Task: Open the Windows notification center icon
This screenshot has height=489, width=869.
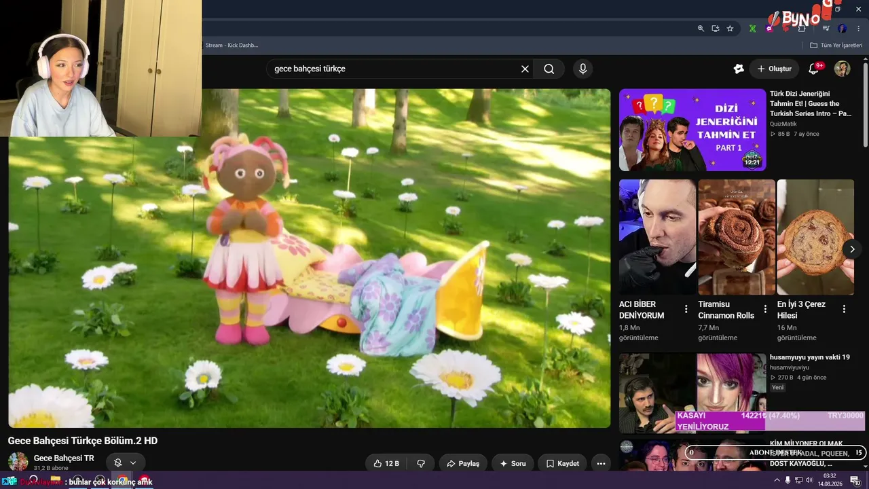Action: 855,480
